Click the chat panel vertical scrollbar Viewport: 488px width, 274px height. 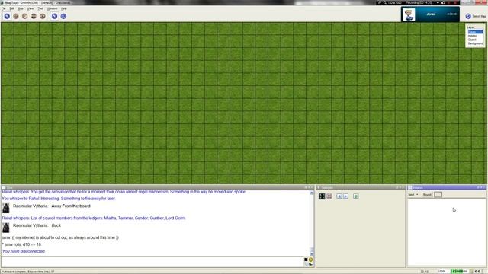click(x=312, y=224)
